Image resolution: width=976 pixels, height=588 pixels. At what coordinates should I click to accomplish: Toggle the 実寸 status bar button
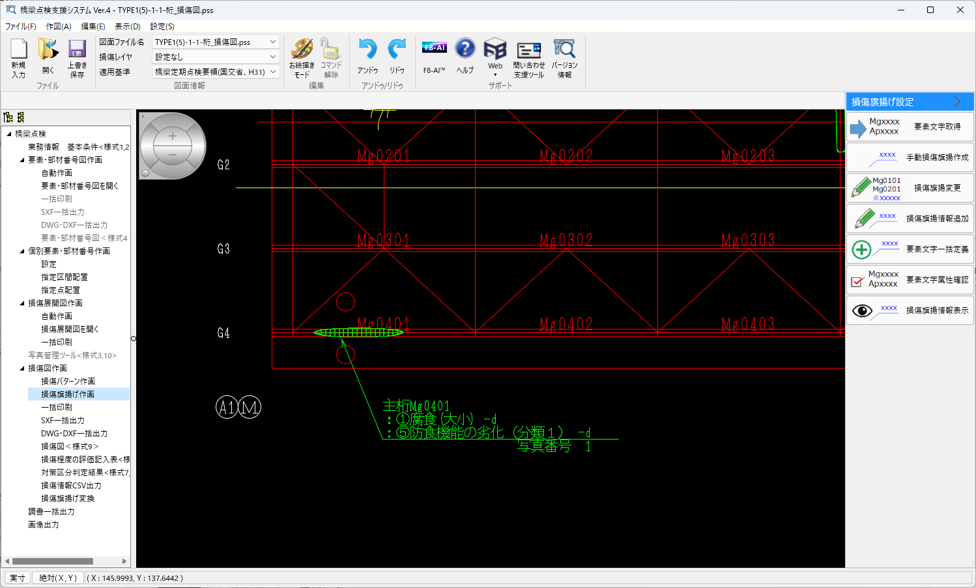pos(18,578)
